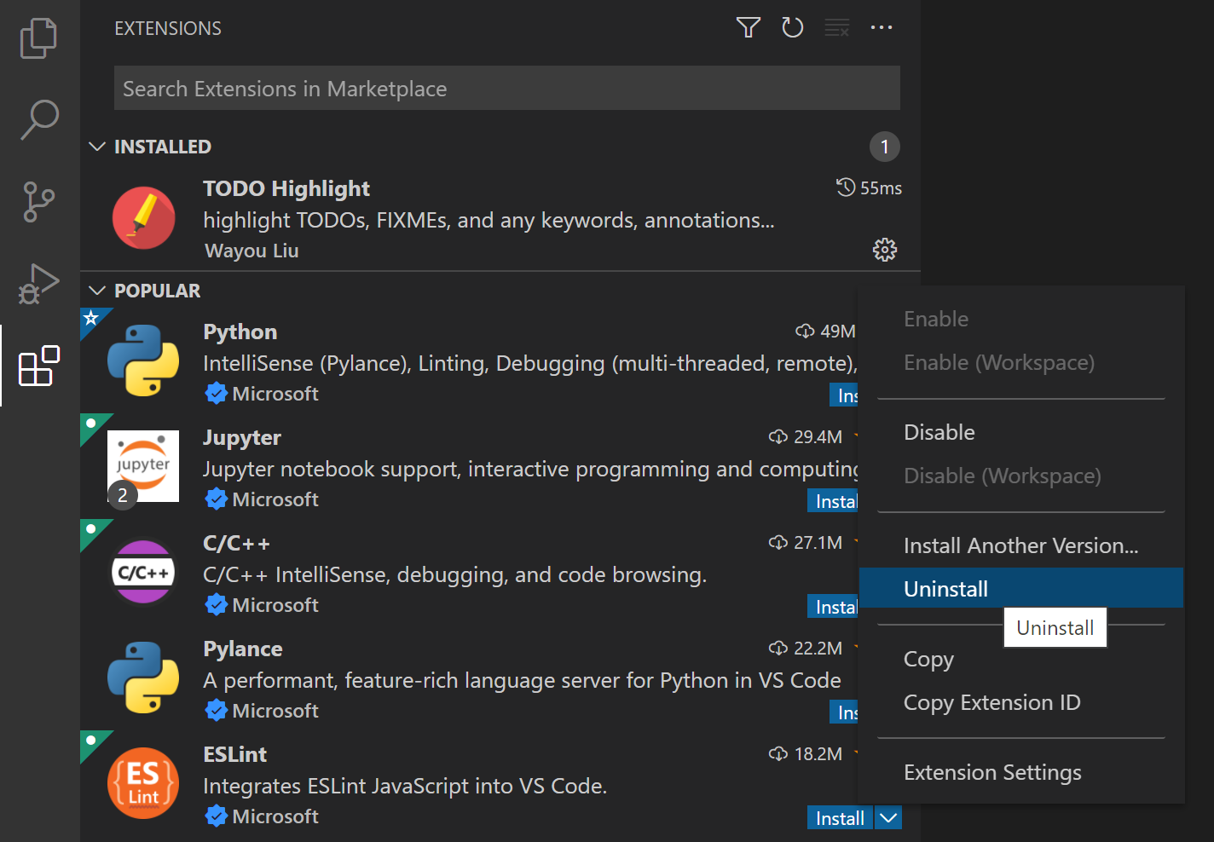Viewport: 1214px width, 842px height.
Task: Install the ESLint extension
Action: point(839,817)
